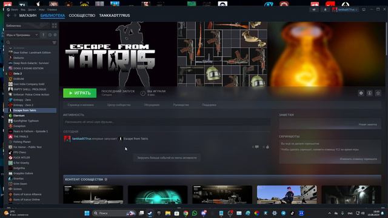Image resolution: width=388 pixels, height=218 pixels.
Task: Open advanced filter options icon
Action: 54,42
